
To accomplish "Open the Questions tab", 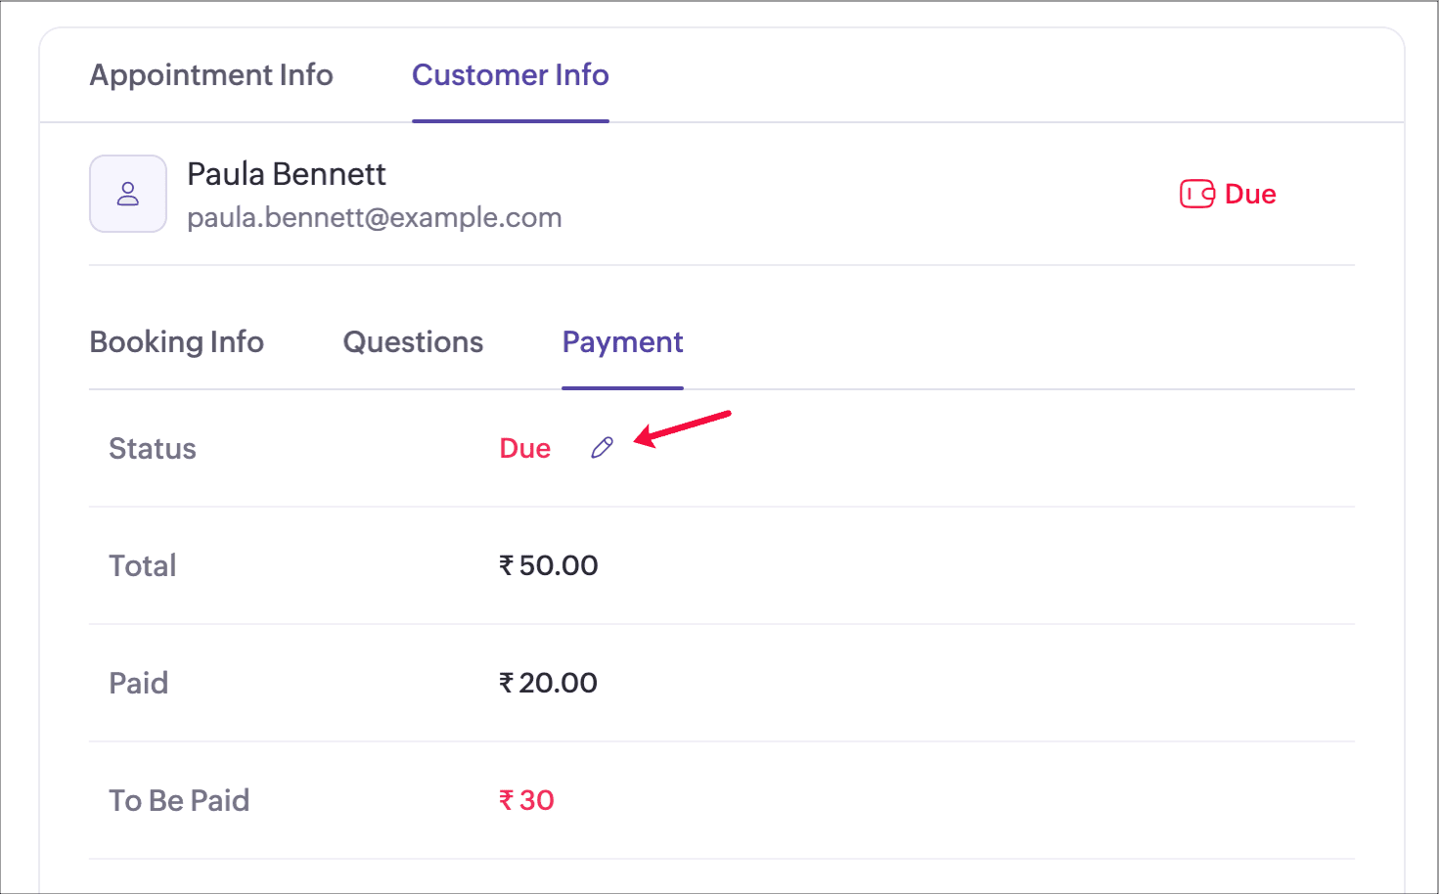I will coord(413,342).
